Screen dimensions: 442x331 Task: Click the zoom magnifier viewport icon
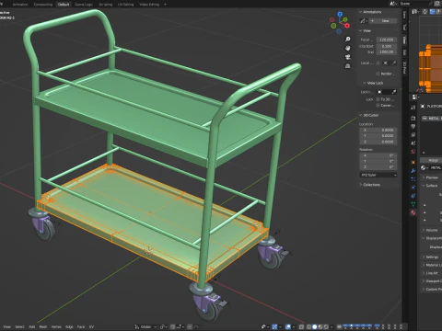click(348, 40)
